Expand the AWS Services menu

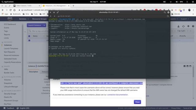pyautogui.click(x=24, y=19)
